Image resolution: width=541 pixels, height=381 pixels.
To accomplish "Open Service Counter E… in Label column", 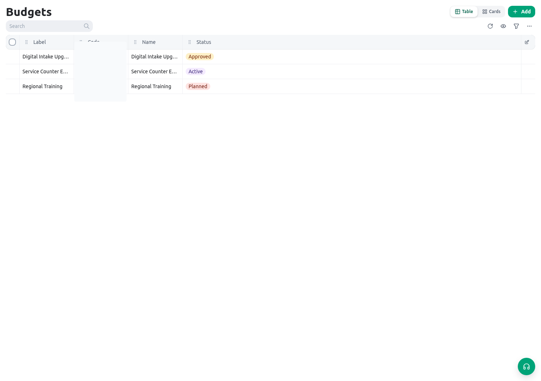I will (45, 71).
